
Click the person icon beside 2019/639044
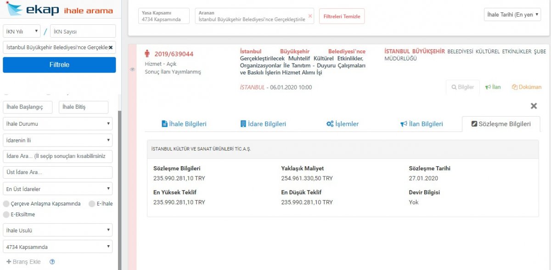pyautogui.click(x=147, y=55)
